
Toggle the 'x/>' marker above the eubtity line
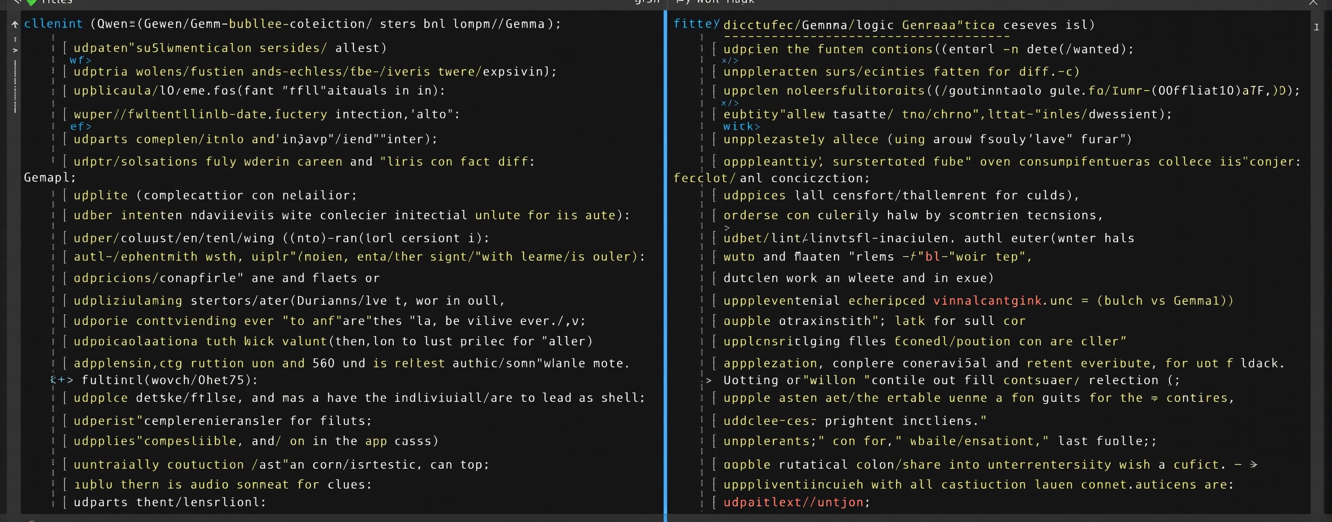pyautogui.click(x=730, y=103)
